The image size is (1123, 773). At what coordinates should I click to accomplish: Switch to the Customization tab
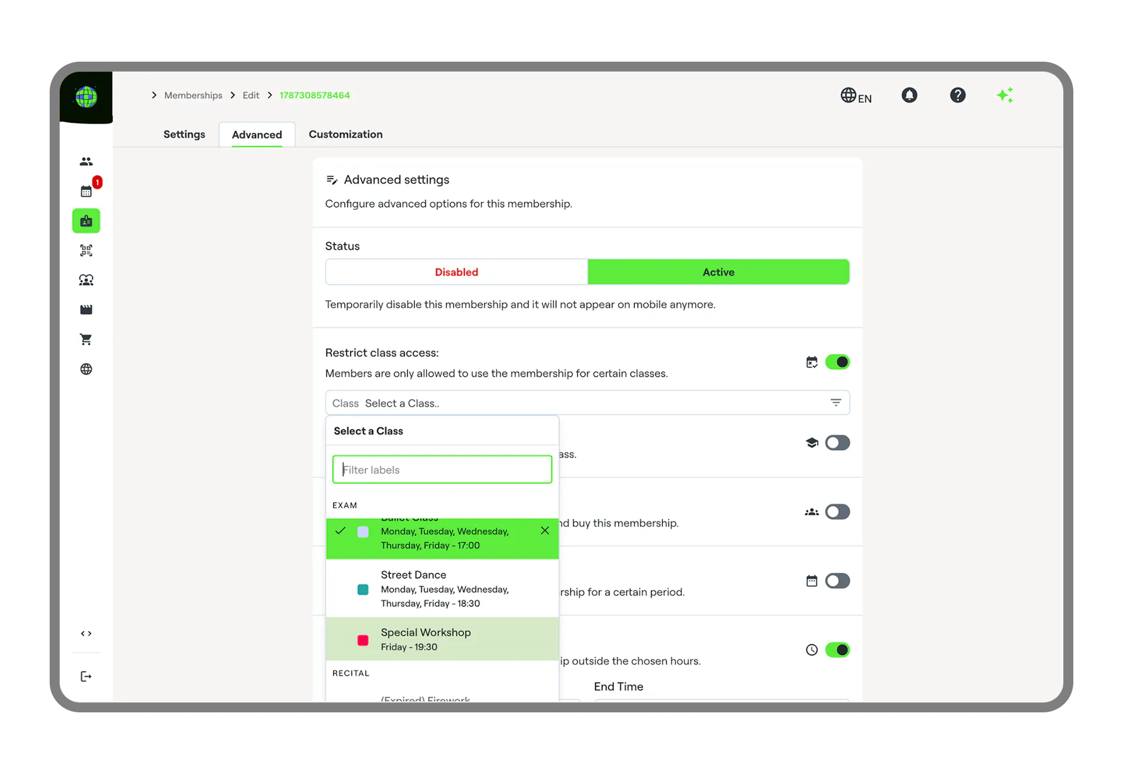(x=346, y=134)
